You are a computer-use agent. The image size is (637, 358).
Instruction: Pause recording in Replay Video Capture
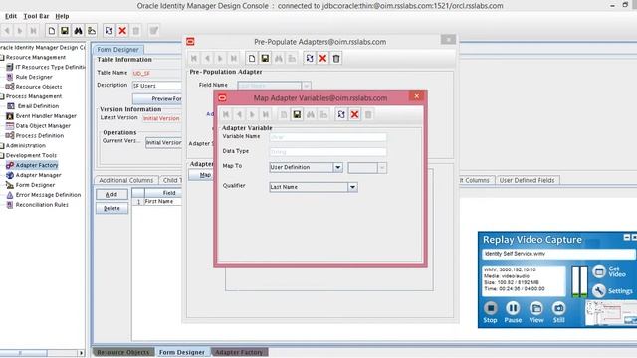[513, 312]
